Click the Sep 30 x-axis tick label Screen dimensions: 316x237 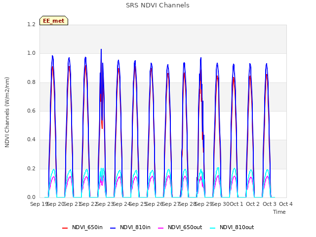221,204
